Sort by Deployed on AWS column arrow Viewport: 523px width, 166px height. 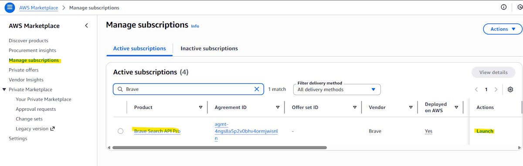tap(456, 107)
